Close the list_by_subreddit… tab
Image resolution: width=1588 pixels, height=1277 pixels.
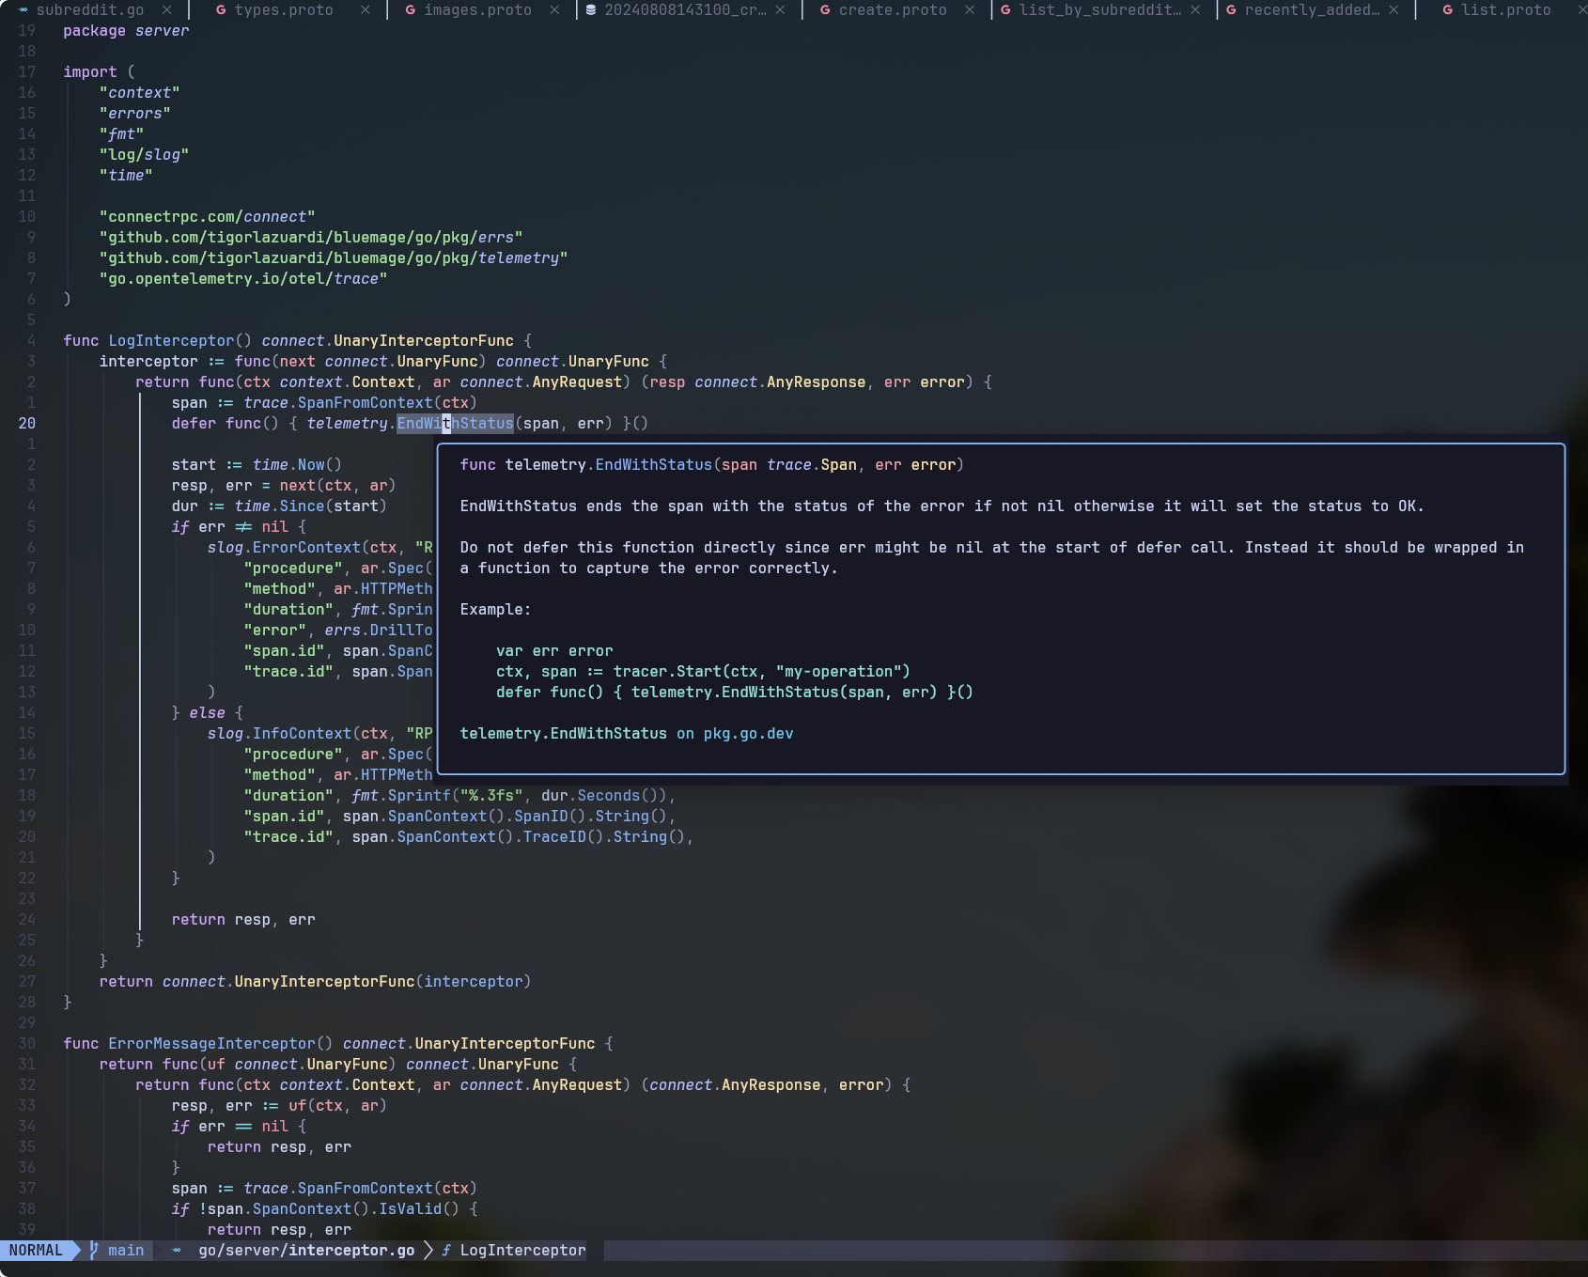click(x=1195, y=9)
